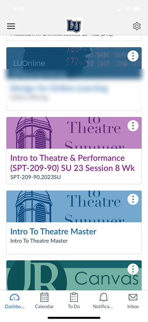Open options for the LUOnline course card
The width and height of the screenshot is (148, 322).
point(133,56)
